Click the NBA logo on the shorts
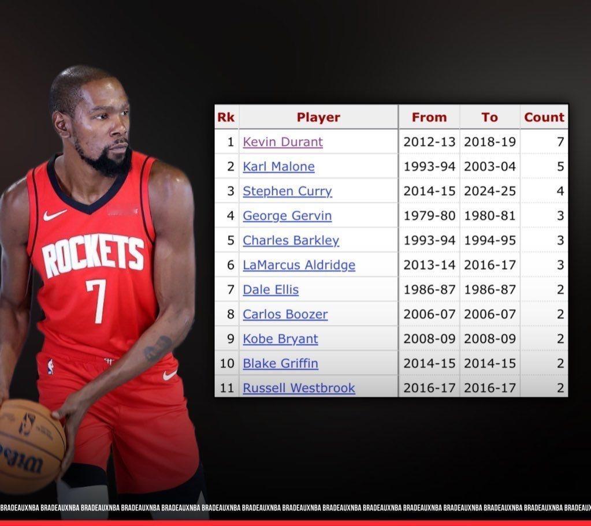The image size is (591, 526). click(x=50, y=367)
